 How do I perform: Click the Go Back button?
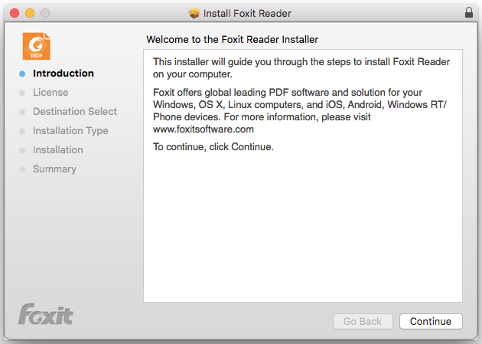(x=363, y=321)
